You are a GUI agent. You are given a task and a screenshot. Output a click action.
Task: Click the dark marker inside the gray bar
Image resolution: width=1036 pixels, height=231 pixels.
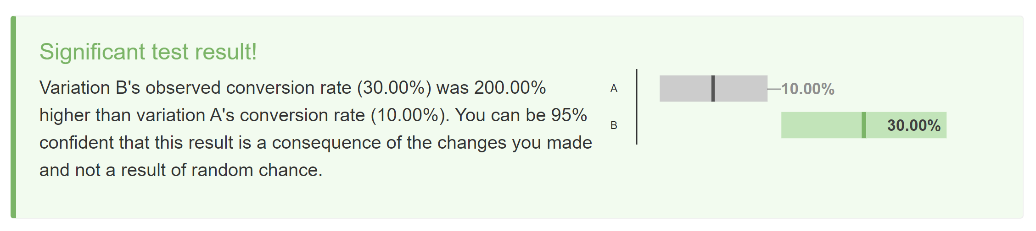pyautogui.click(x=713, y=88)
